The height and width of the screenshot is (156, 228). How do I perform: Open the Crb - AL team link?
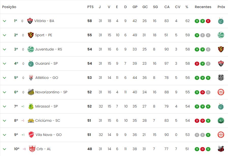tap(43, 149)
